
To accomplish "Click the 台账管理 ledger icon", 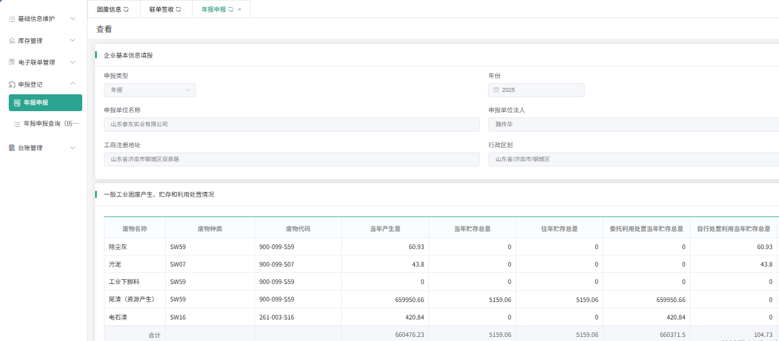I will click(x=12, y=148).
